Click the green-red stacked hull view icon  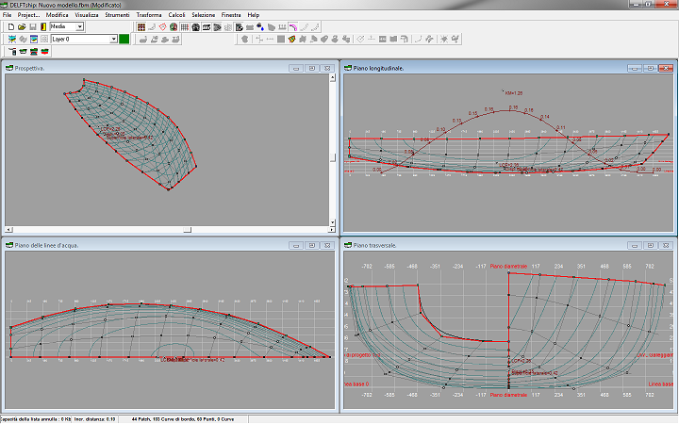(34, 52)
